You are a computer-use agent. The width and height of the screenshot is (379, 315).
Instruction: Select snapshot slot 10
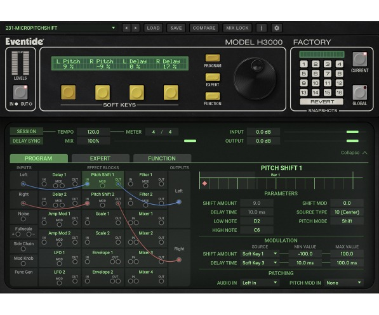pos(316,83)
